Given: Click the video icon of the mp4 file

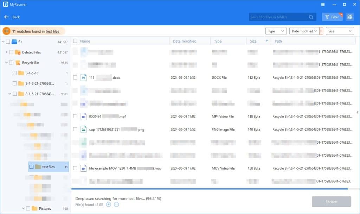Looking at the screenshot, I should point(83,117).
